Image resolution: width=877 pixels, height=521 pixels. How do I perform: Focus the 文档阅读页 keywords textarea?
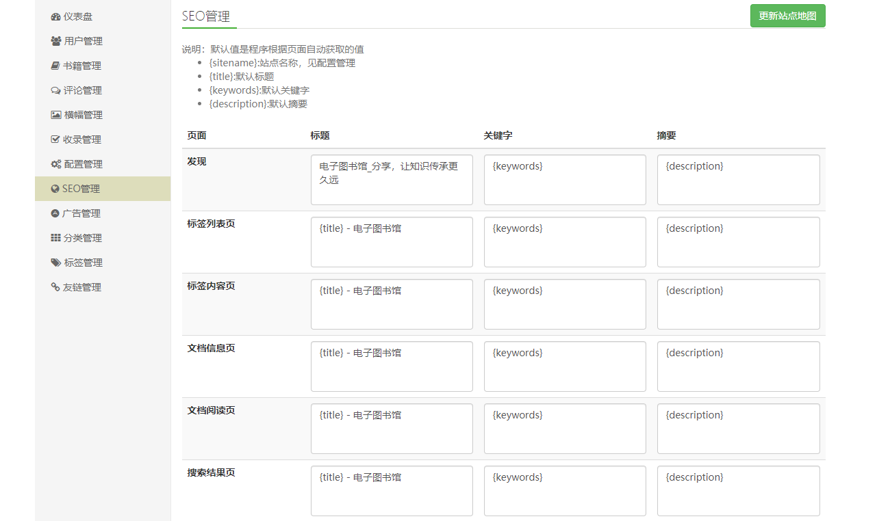[x=565, y=429]
